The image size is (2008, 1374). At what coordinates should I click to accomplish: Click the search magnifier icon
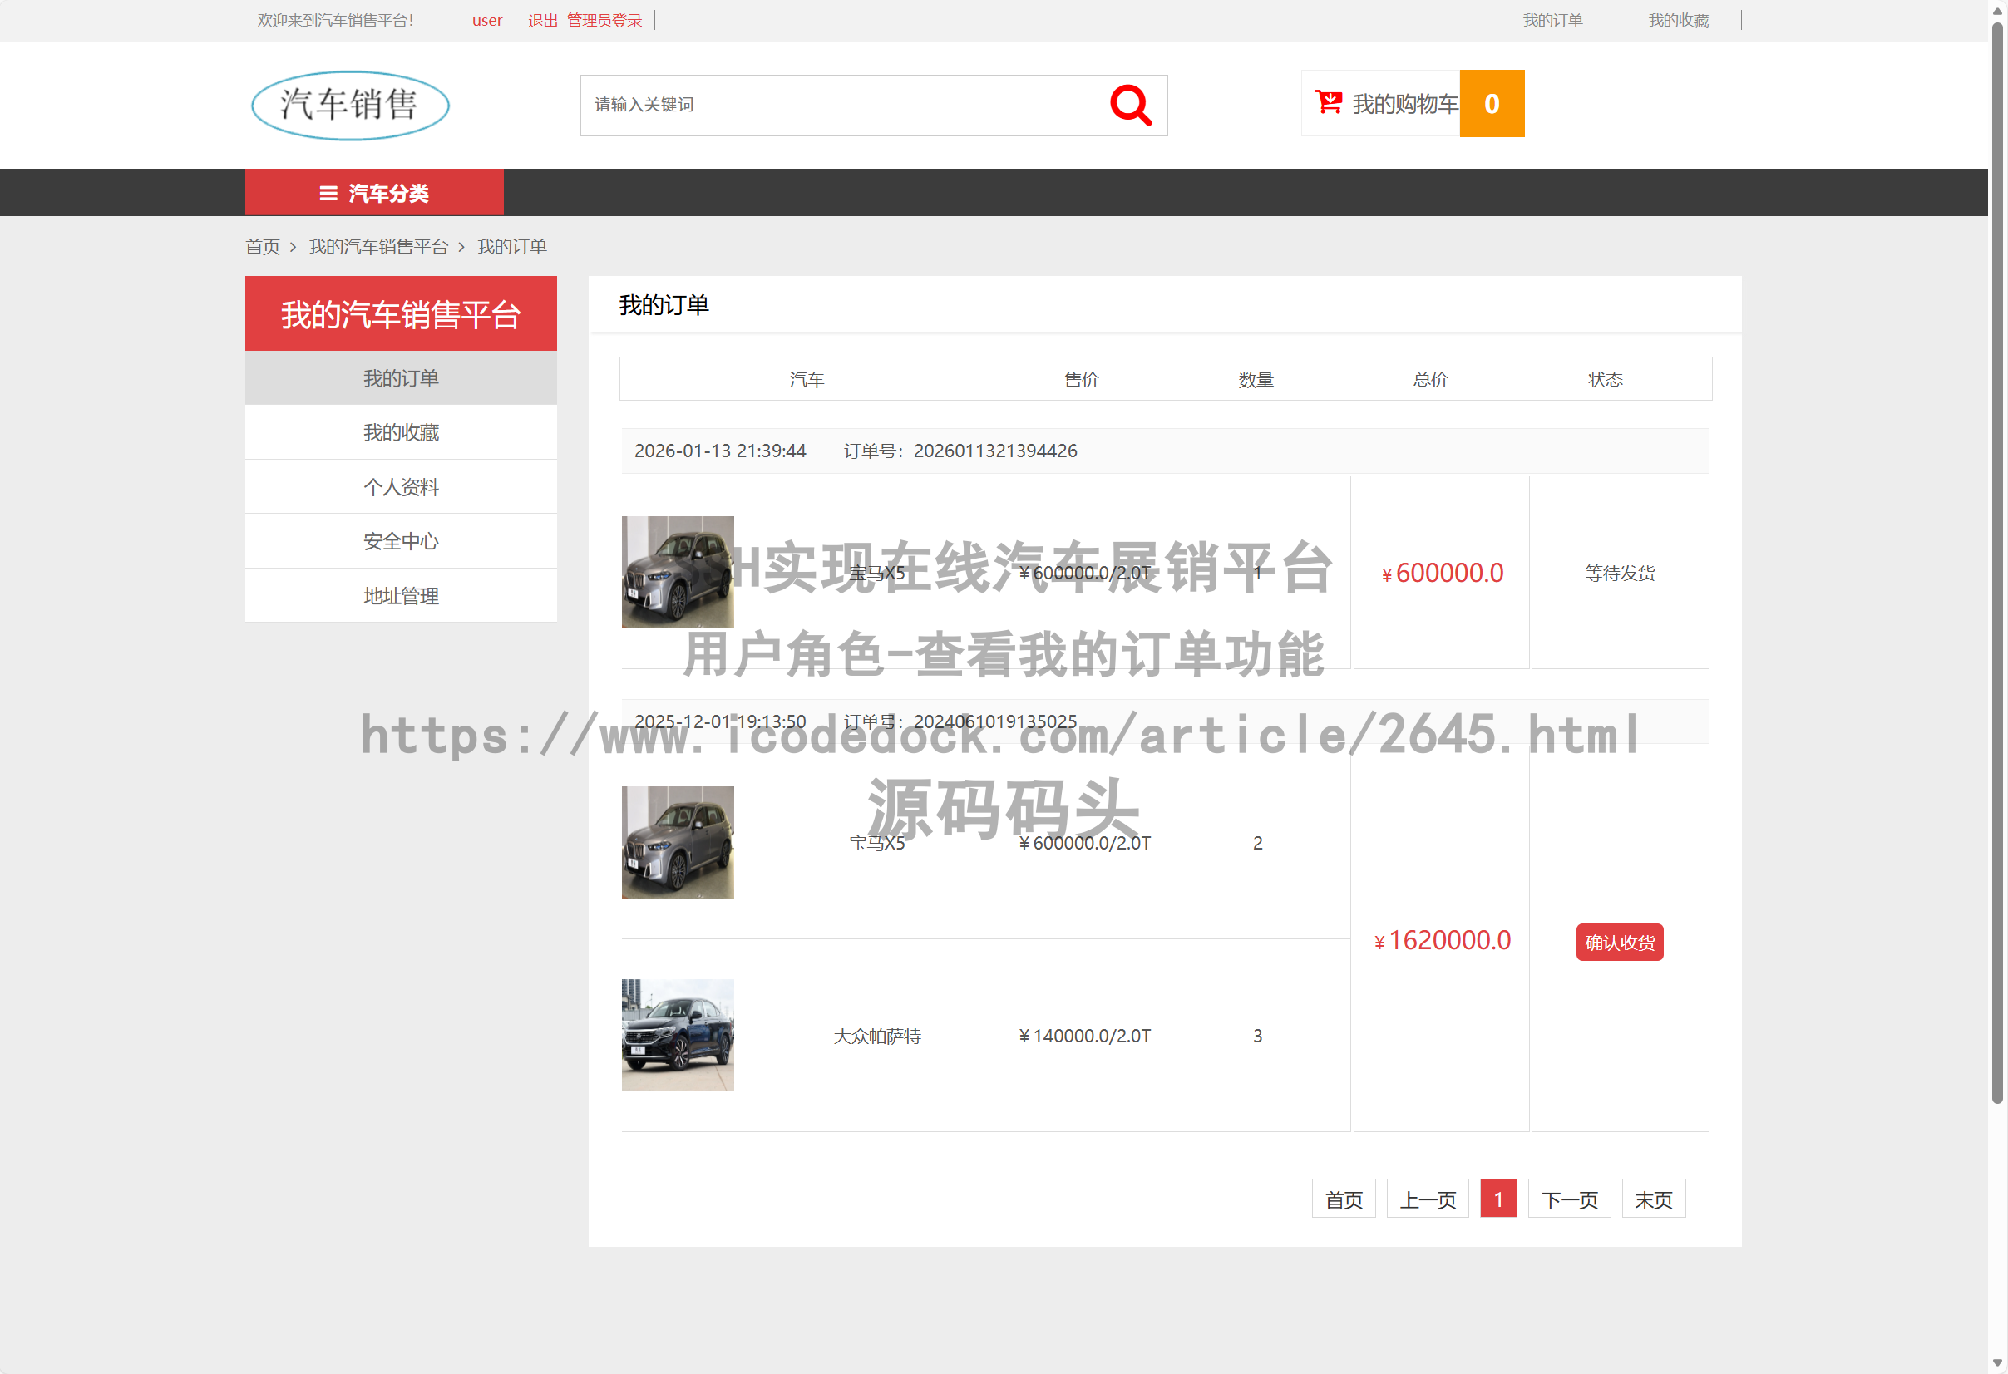(1132, 105)
